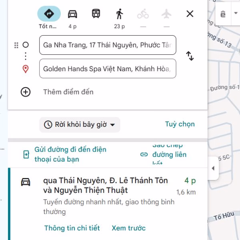Click the red destination pin icon
The image size is (240, 240).
click(26, 69)
